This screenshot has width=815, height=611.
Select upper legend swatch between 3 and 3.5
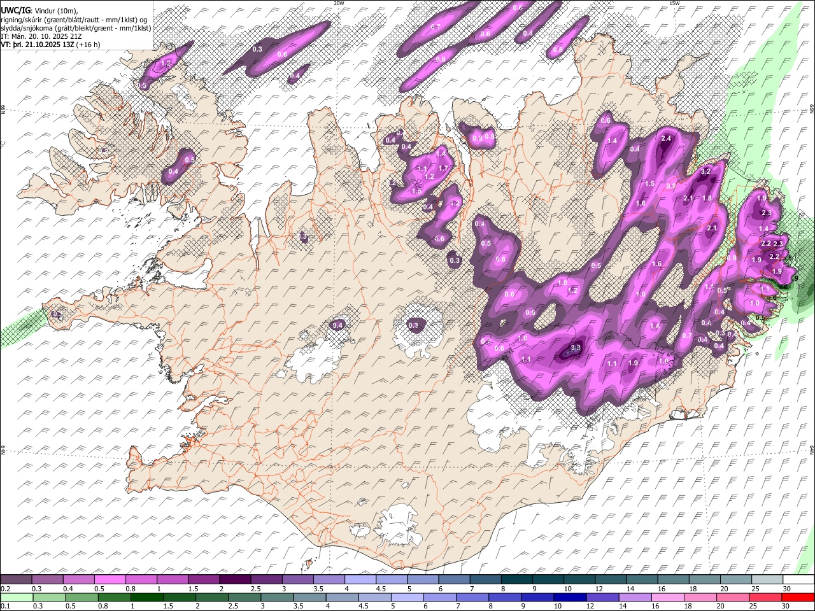(x=297, y=579)
